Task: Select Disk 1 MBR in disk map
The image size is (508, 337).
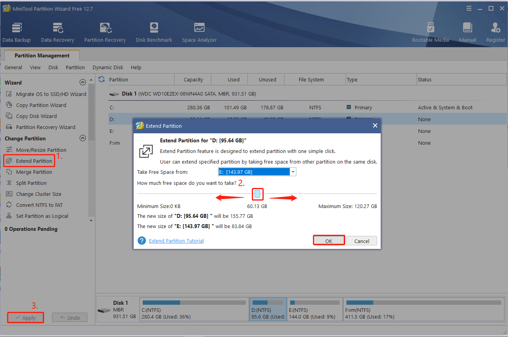Action: click(118, 309)
